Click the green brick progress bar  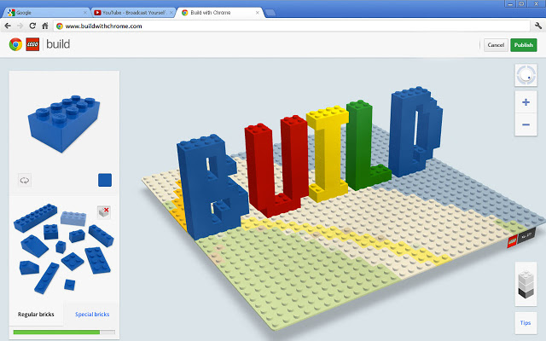[56, 332]
